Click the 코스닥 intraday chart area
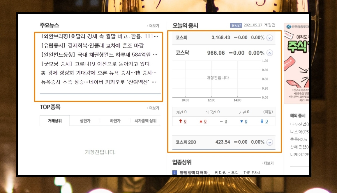This screenshot has width=337, height=193. 216,79
